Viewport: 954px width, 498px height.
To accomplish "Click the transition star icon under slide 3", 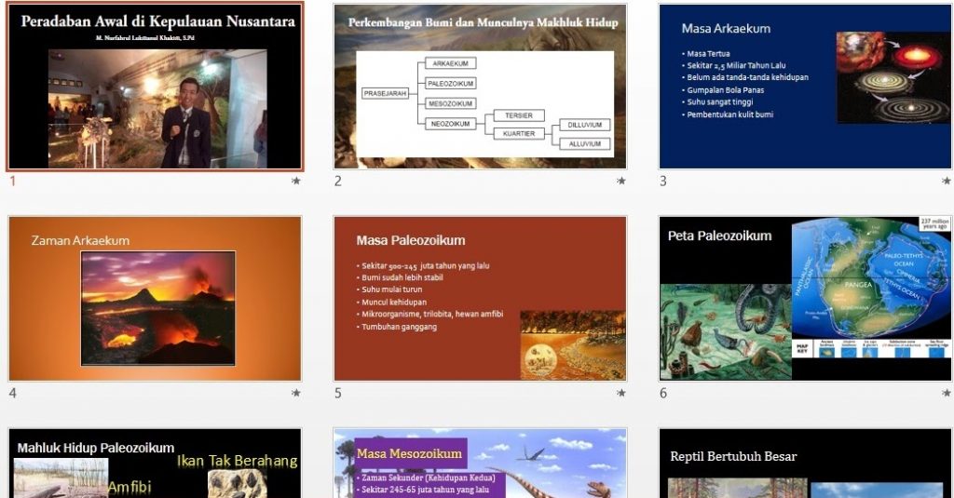I will [947, 182].
